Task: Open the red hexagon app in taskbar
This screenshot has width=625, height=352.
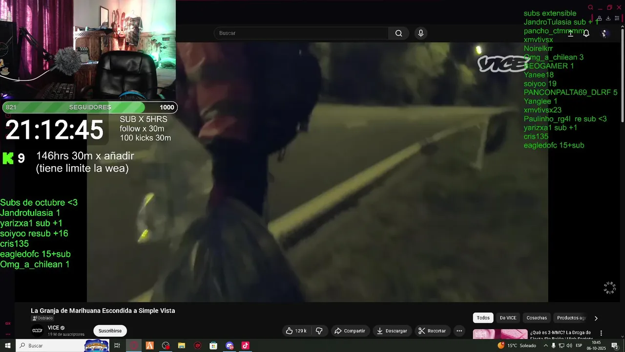Action: point(198,346)
